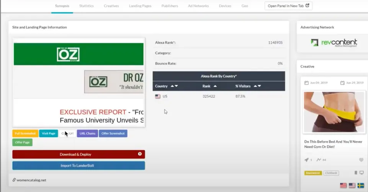
Task: Click the Sweden flag icon
Action: (361, 185)
